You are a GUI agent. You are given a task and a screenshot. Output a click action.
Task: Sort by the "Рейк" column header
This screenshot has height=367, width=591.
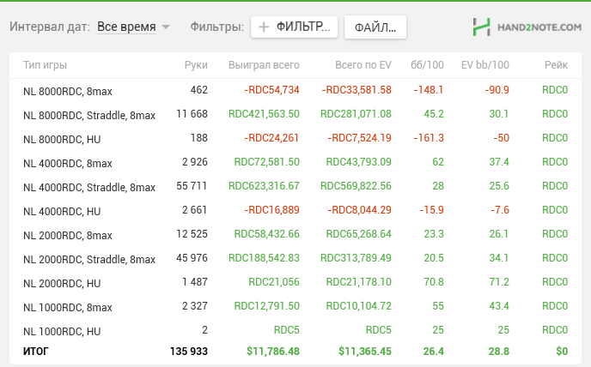coord(555,65)
